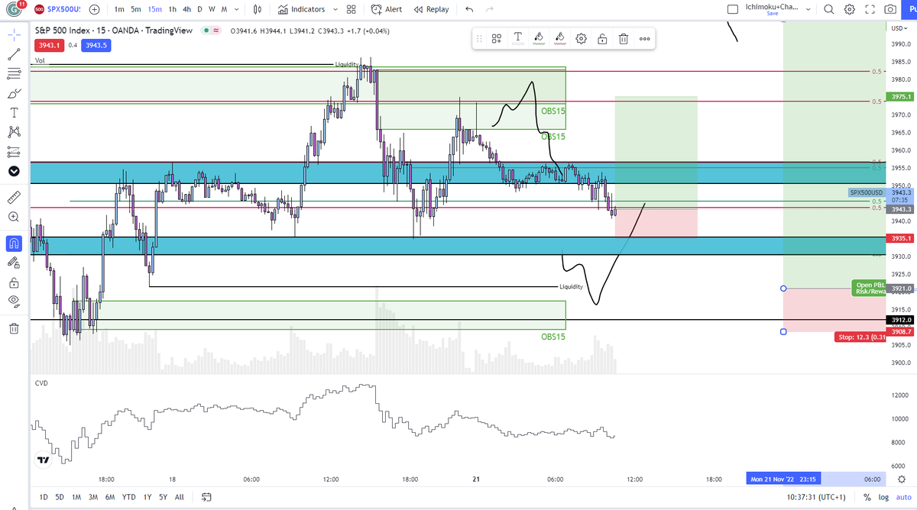Select the ruler Measure tool
Image resolution: width=917 pixels, height=510 pixels.
coord(14,198)
